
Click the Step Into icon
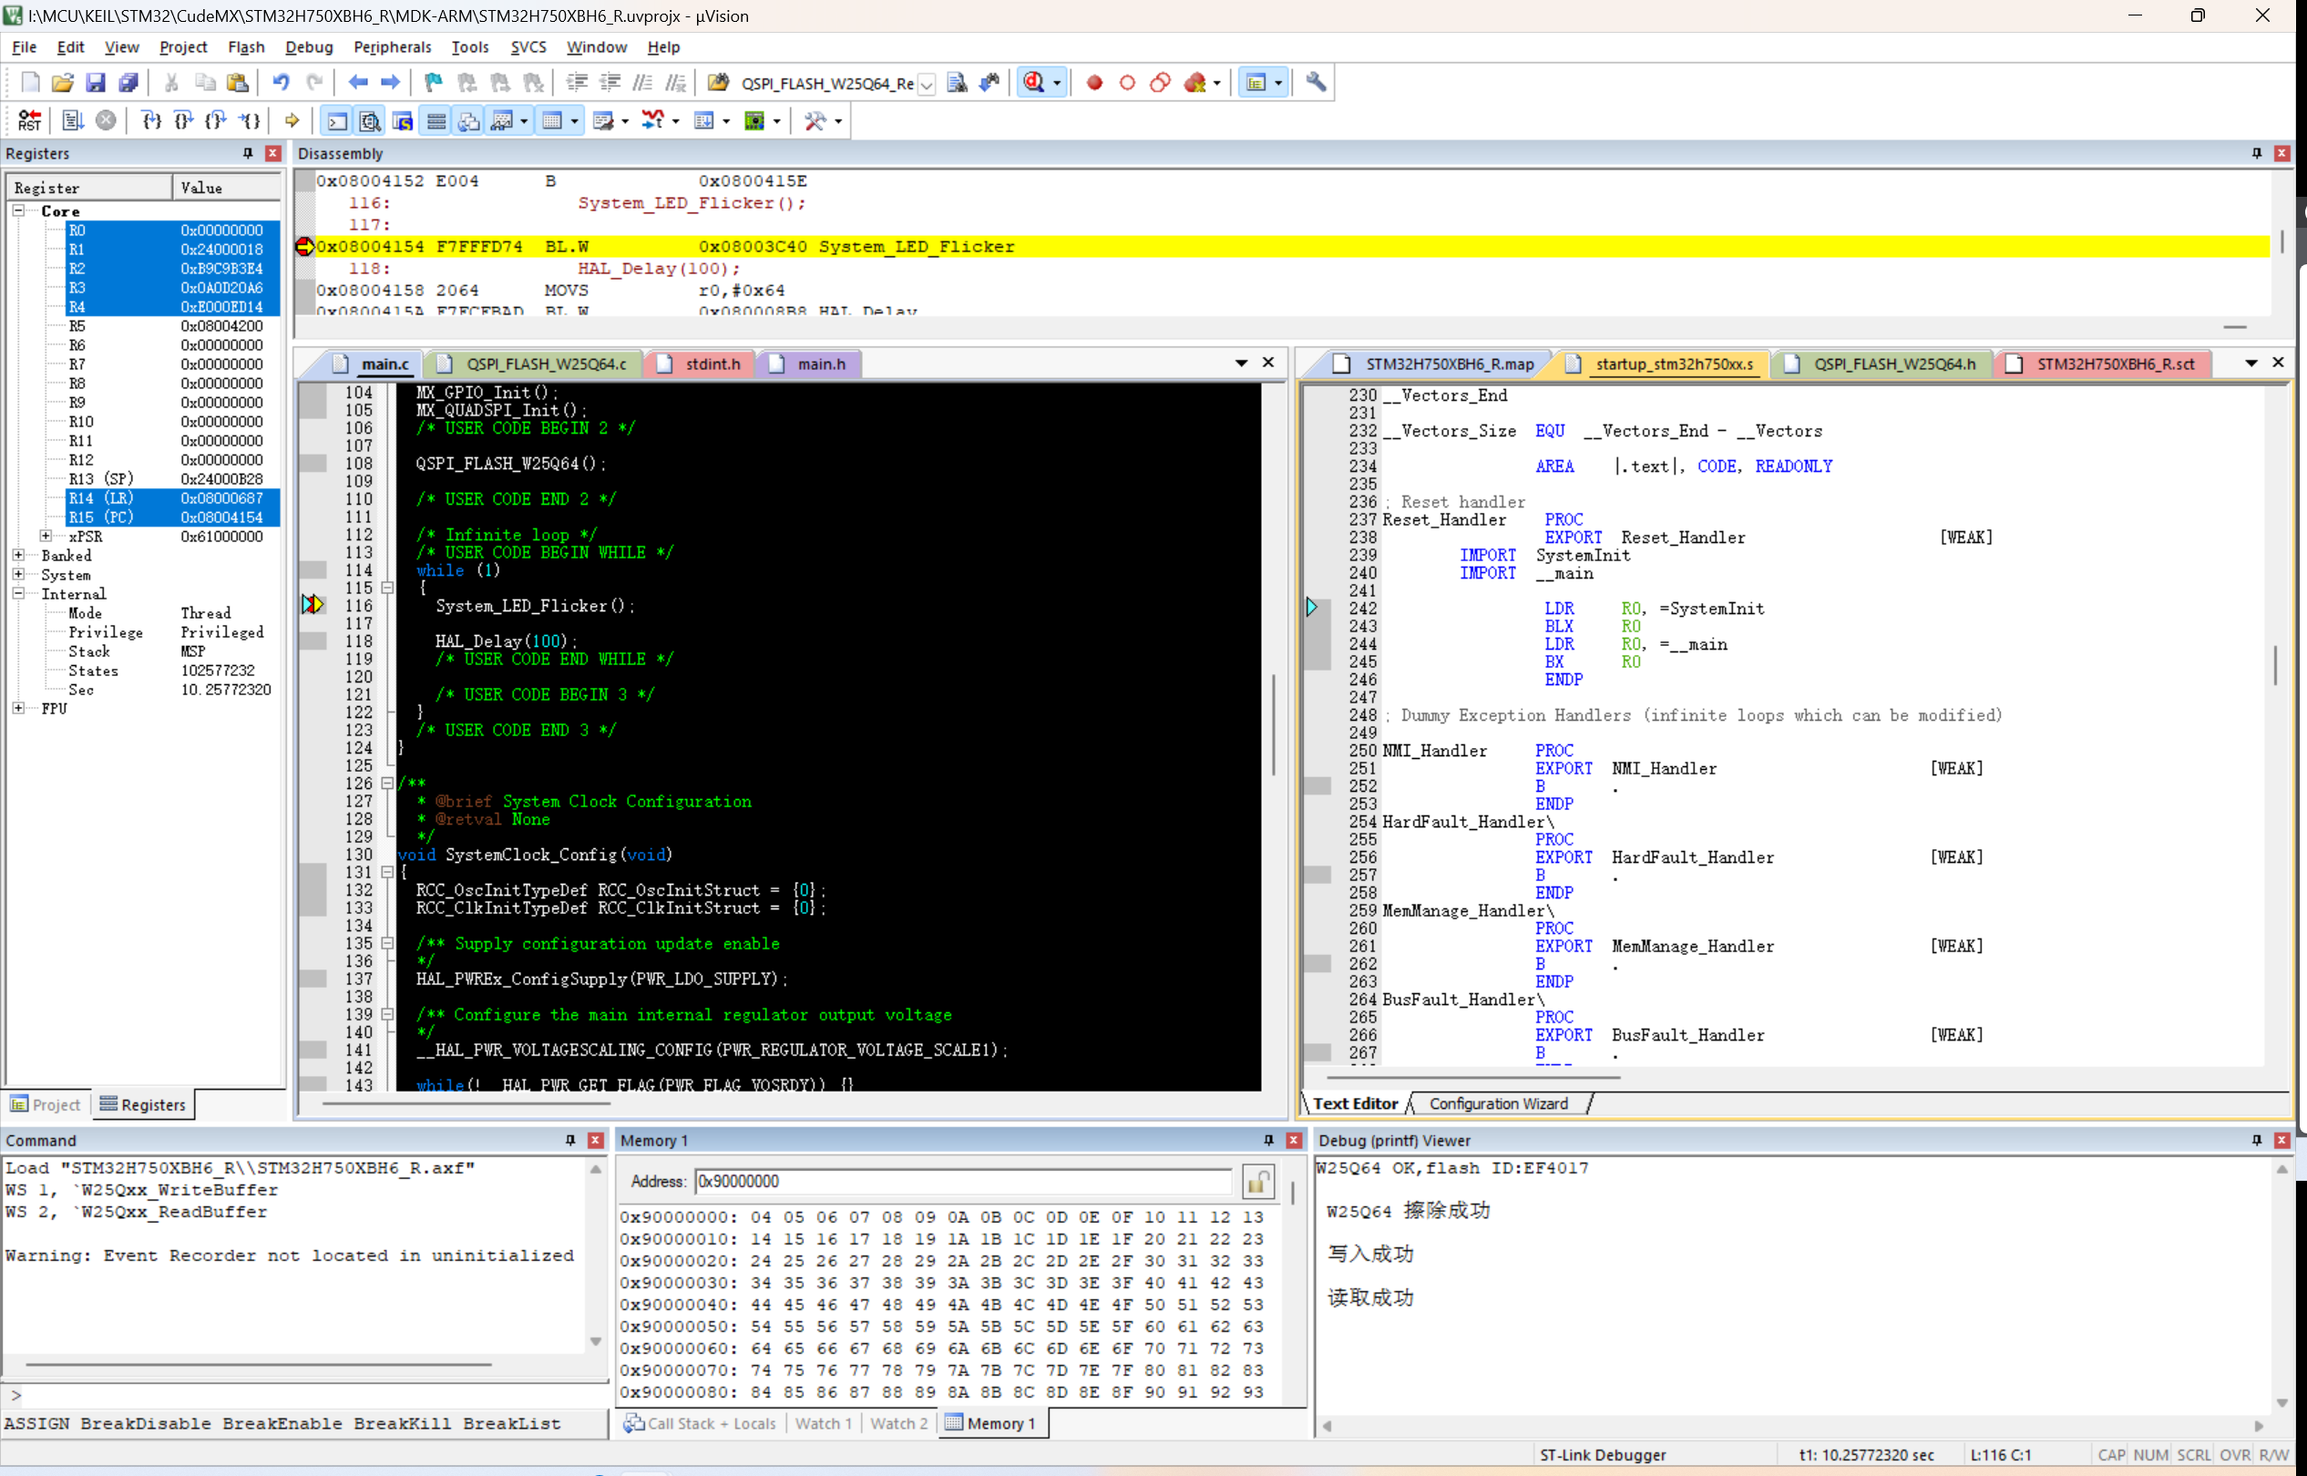coord(151,121)
